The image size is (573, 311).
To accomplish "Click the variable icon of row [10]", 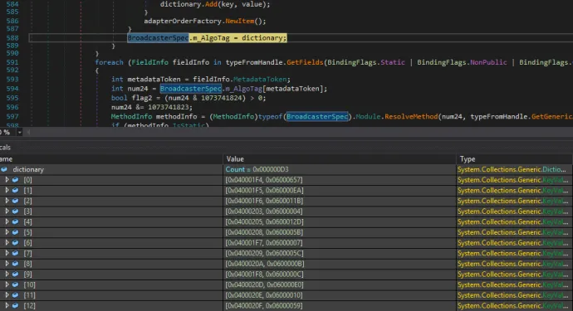I will pyautogui.click(x=15, y=284).
